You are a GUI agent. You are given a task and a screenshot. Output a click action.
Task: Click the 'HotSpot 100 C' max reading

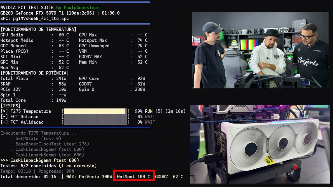[134, 176]
